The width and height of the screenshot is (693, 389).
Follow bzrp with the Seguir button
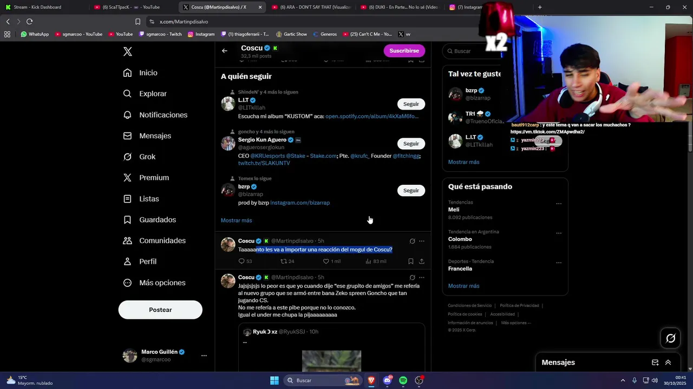tap(411, 191)
